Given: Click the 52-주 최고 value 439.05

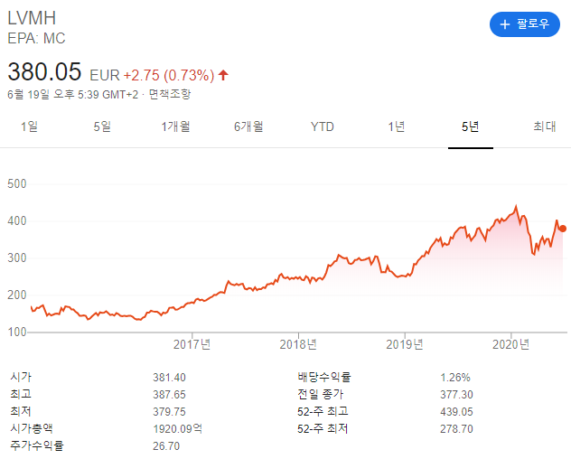Looking at the screenshot, I should pyautogui.click(x=456, y=412).
